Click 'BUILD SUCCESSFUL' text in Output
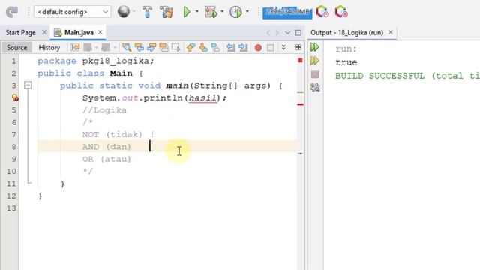This screenshot has width=480, height=270. coord(380,76)
